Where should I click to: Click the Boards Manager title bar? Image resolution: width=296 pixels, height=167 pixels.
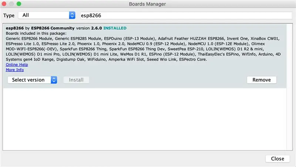point(147,4)
